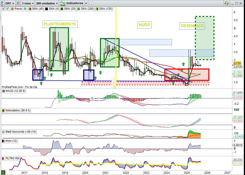Screen dimensions: 245x175
Task: Open the '200 unidades' units dropdown
Action: tap(47, 3)
